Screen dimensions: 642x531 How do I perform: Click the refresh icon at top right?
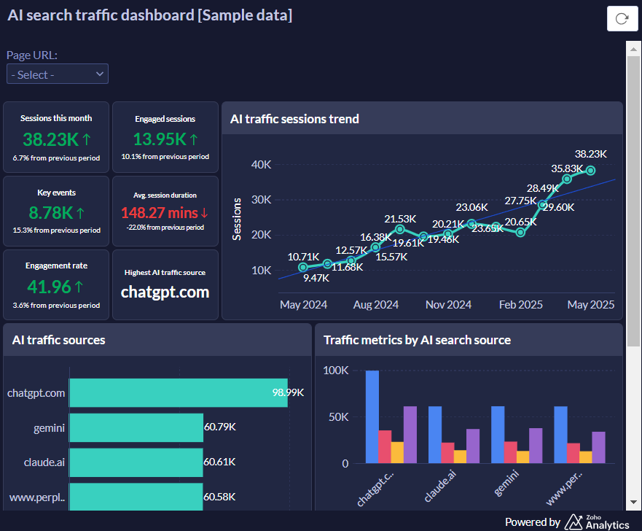[x=622, y=18]
